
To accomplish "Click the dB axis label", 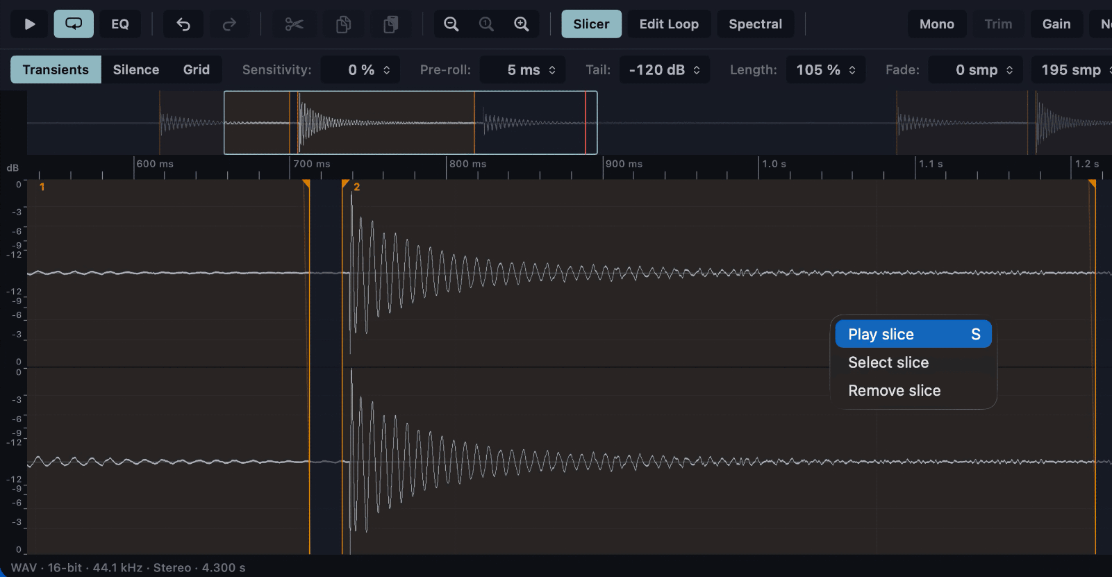I will 13,168.
